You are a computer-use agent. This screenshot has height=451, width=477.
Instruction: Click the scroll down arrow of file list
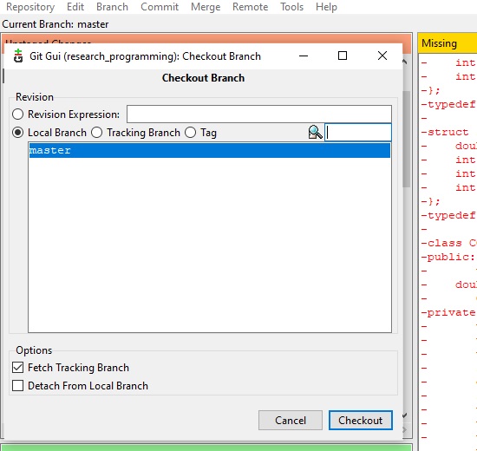[x=405, y=415]
